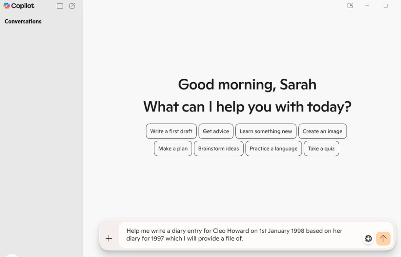This screenshot has height=257, width=401.
Task: Select the 'Make a plan' suggestion
Action: pyautogui.click(x=173, y=149)
